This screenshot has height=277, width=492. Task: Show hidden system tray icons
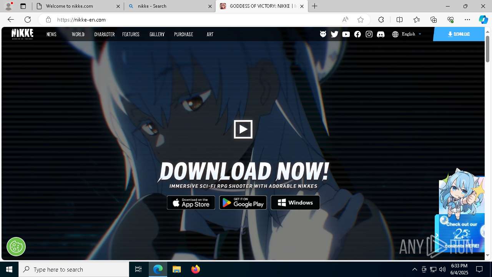(x=414, y=269)
